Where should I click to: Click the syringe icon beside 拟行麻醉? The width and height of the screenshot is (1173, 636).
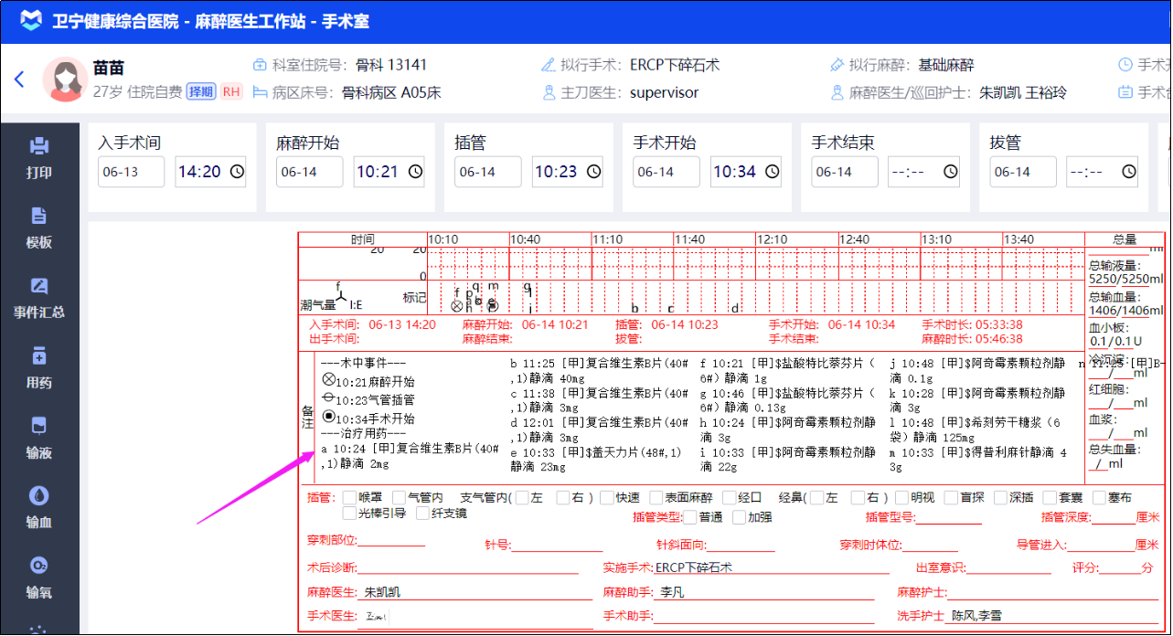click(x=837, y=66)
